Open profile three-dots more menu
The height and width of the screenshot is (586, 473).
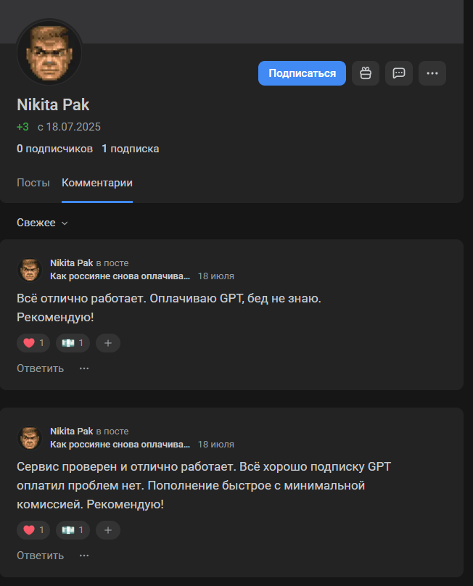pos(432,73)
